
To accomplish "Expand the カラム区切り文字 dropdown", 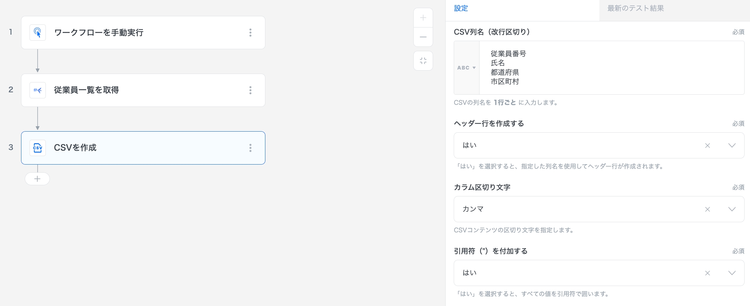I will click(732, 209).
